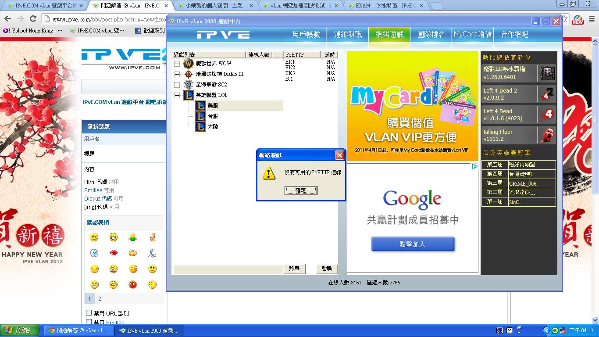The width and height of the screenshot is (599, 337).
Task: Click the 點擊加入 button in Google ad
Action: (412, 244)
